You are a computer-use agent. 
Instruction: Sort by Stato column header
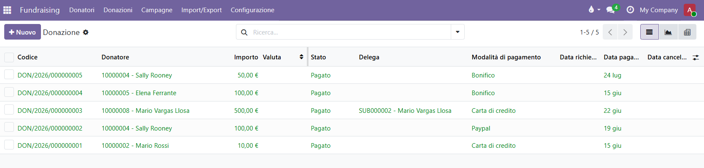tap(318, 57)
